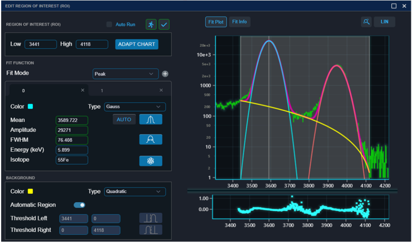Switch to fit function tab 1
412x242 pixels.
coord(128,90)
